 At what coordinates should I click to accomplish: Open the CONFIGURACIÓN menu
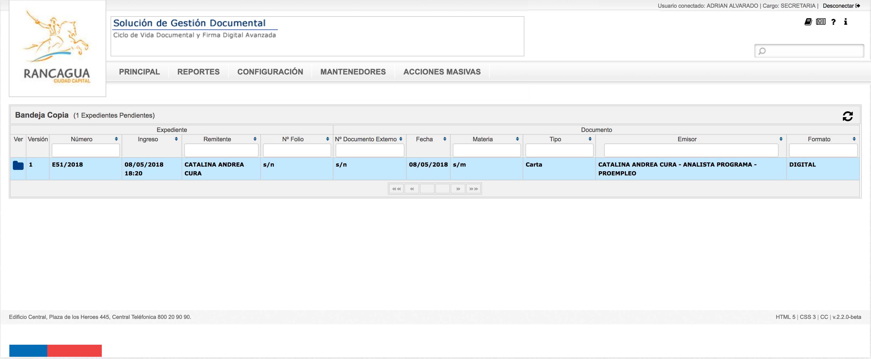tap(270, 71)
